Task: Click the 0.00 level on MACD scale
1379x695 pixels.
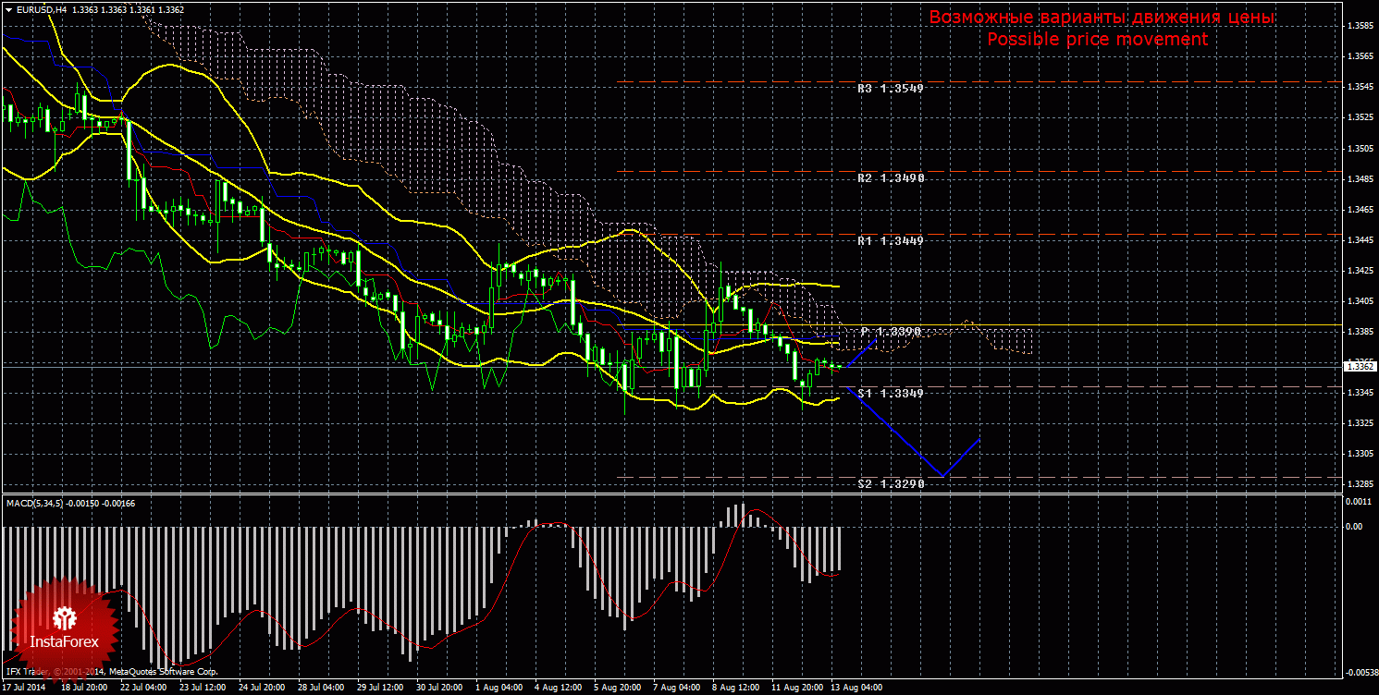Action: 1355,527
